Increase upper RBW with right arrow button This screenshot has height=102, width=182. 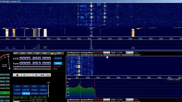pos(108,53)
